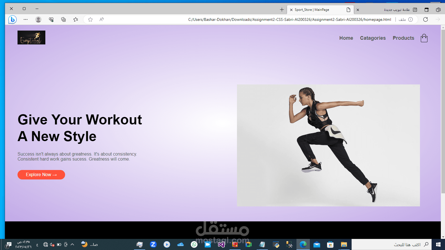This screenshot has height=250, width=445.
Task: Open Zoom from the taskbar
Action: [153, 244]
